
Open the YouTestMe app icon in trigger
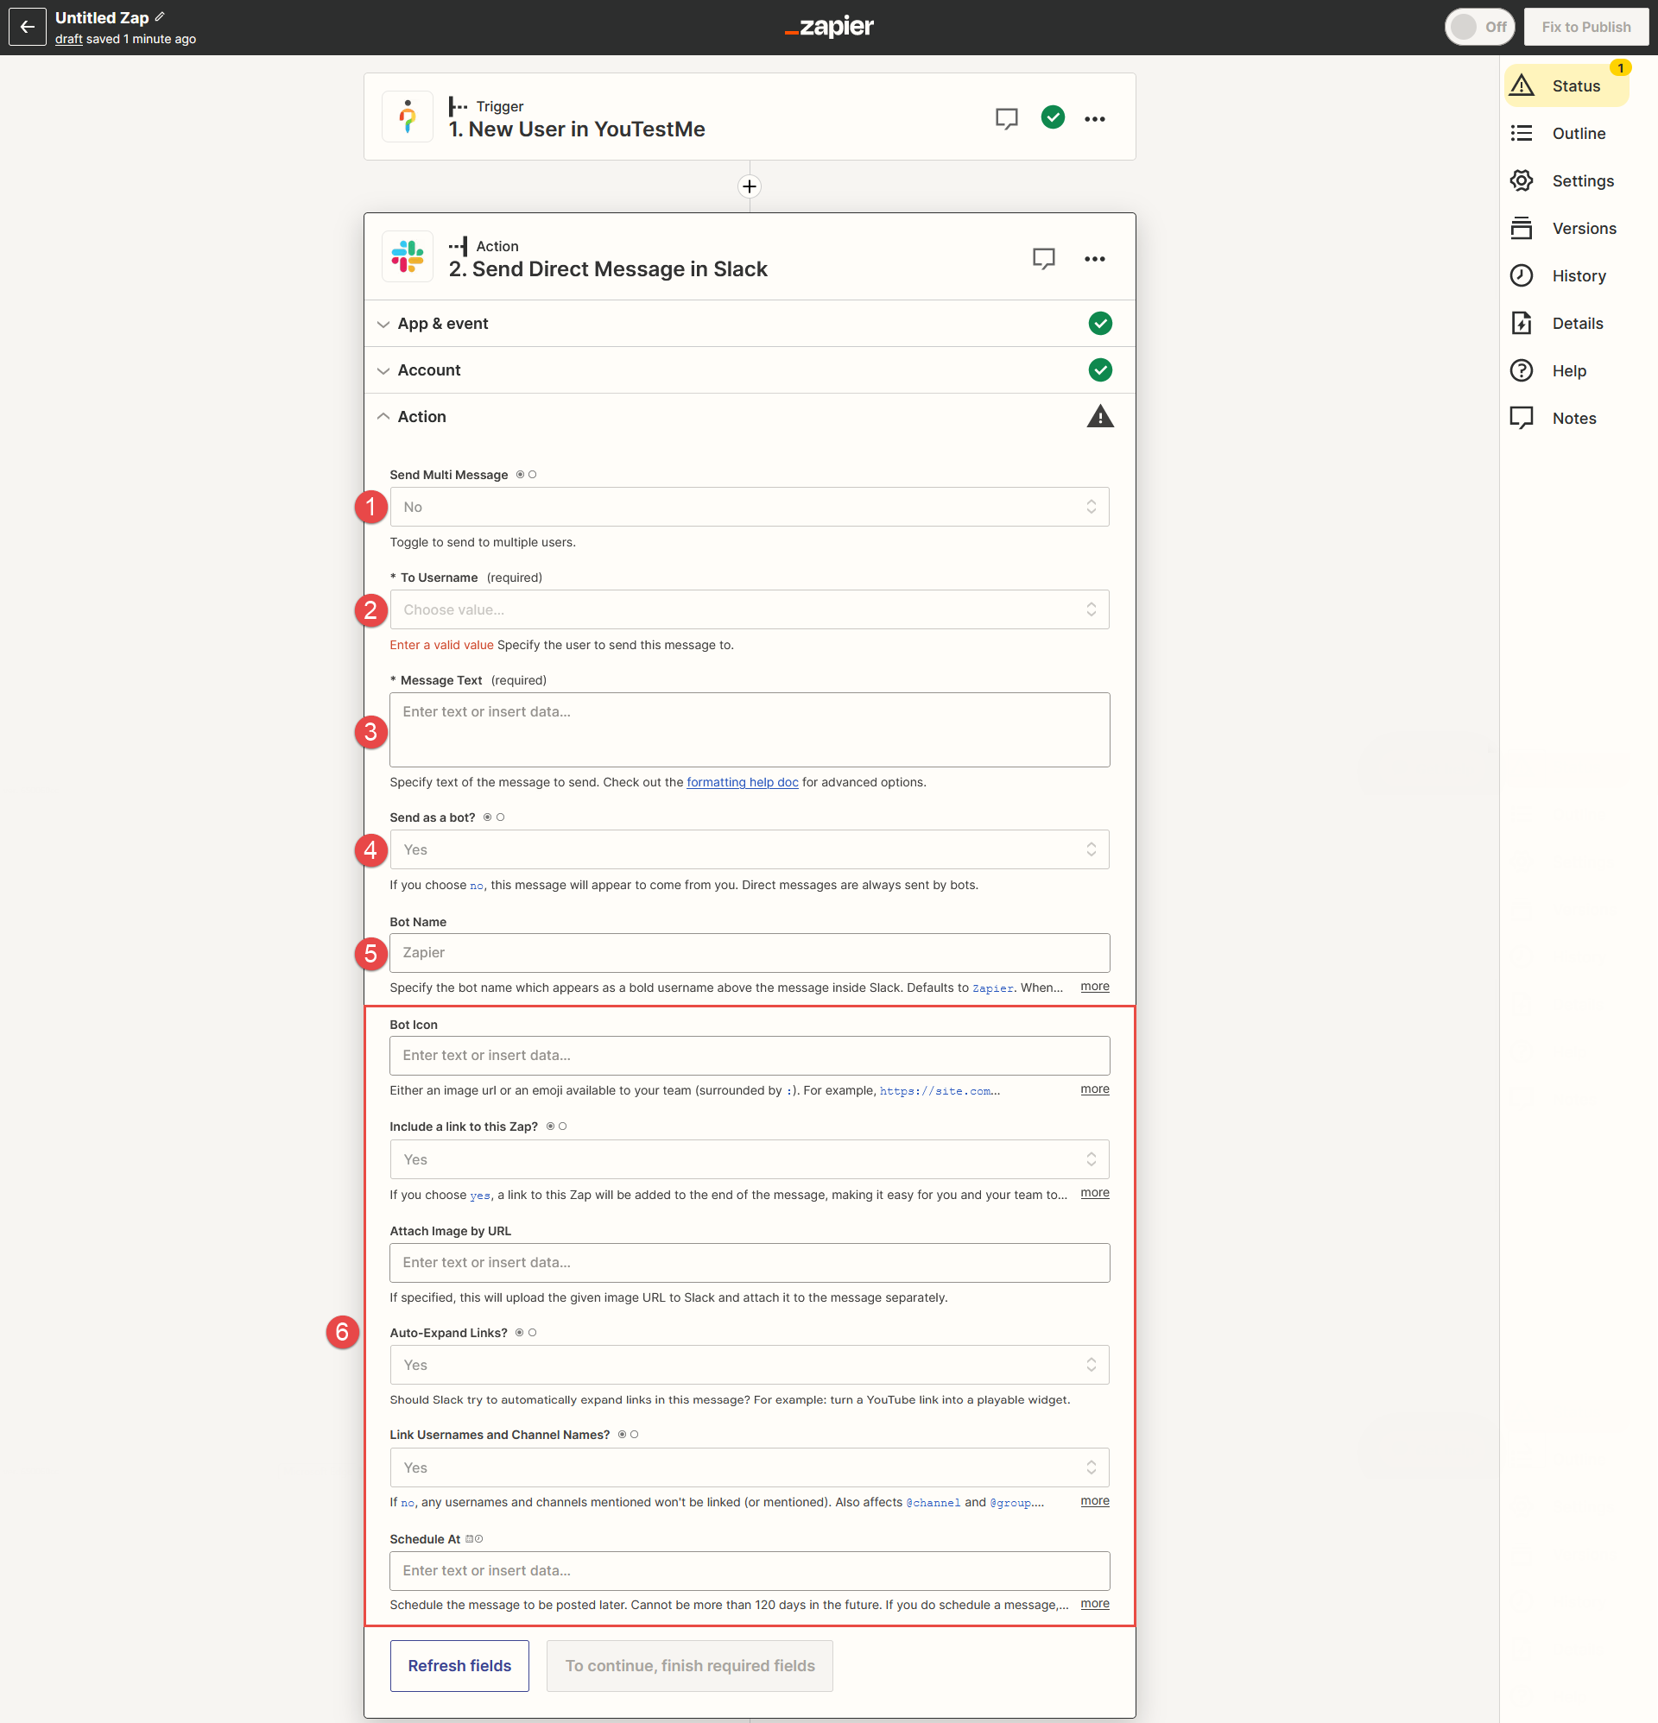(x=408, y=117)
